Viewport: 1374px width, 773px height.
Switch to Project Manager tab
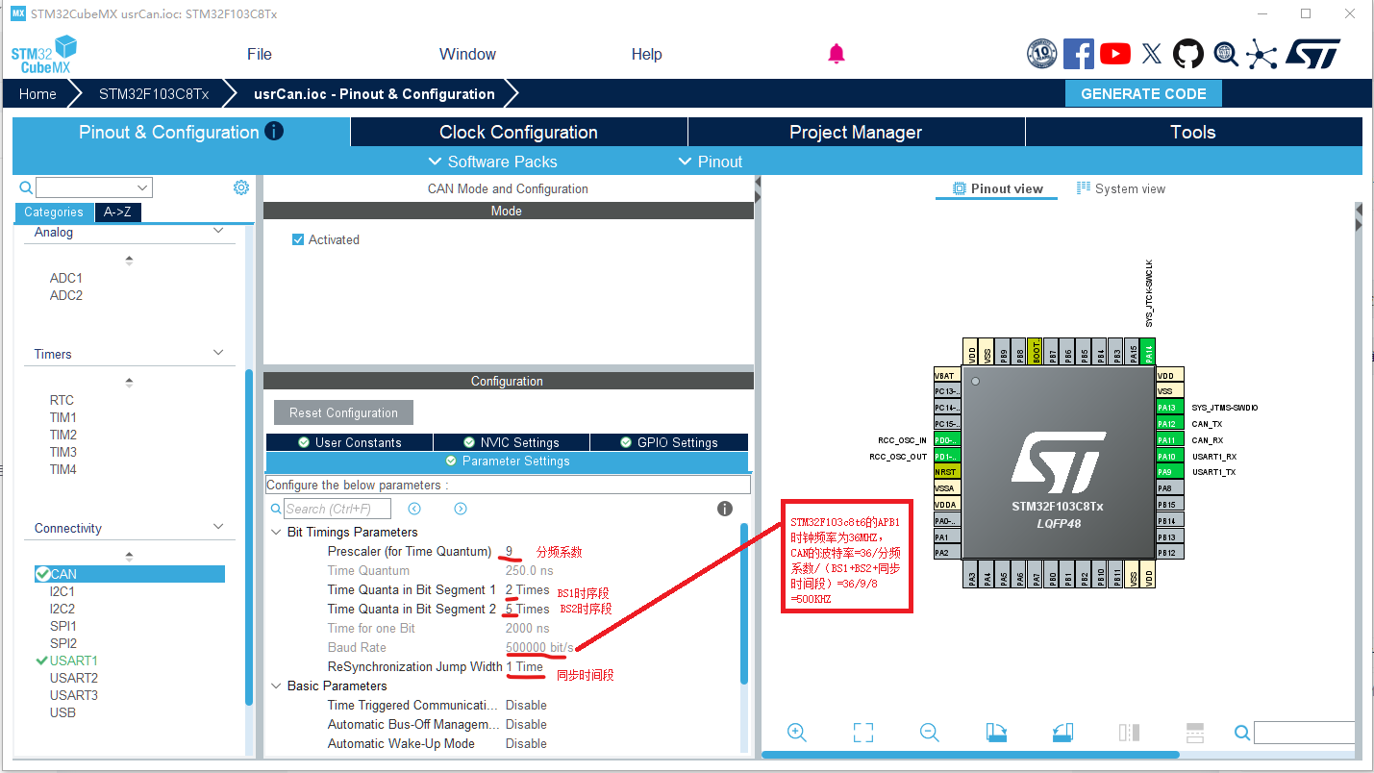coord(856,132)
